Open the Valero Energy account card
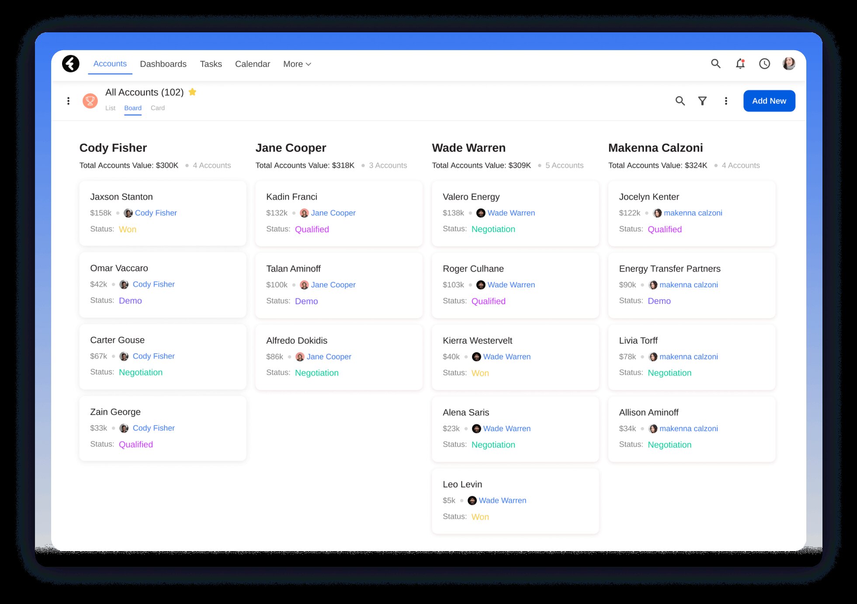The width and height of the screenshot is (857, 604). click(471, 197)
